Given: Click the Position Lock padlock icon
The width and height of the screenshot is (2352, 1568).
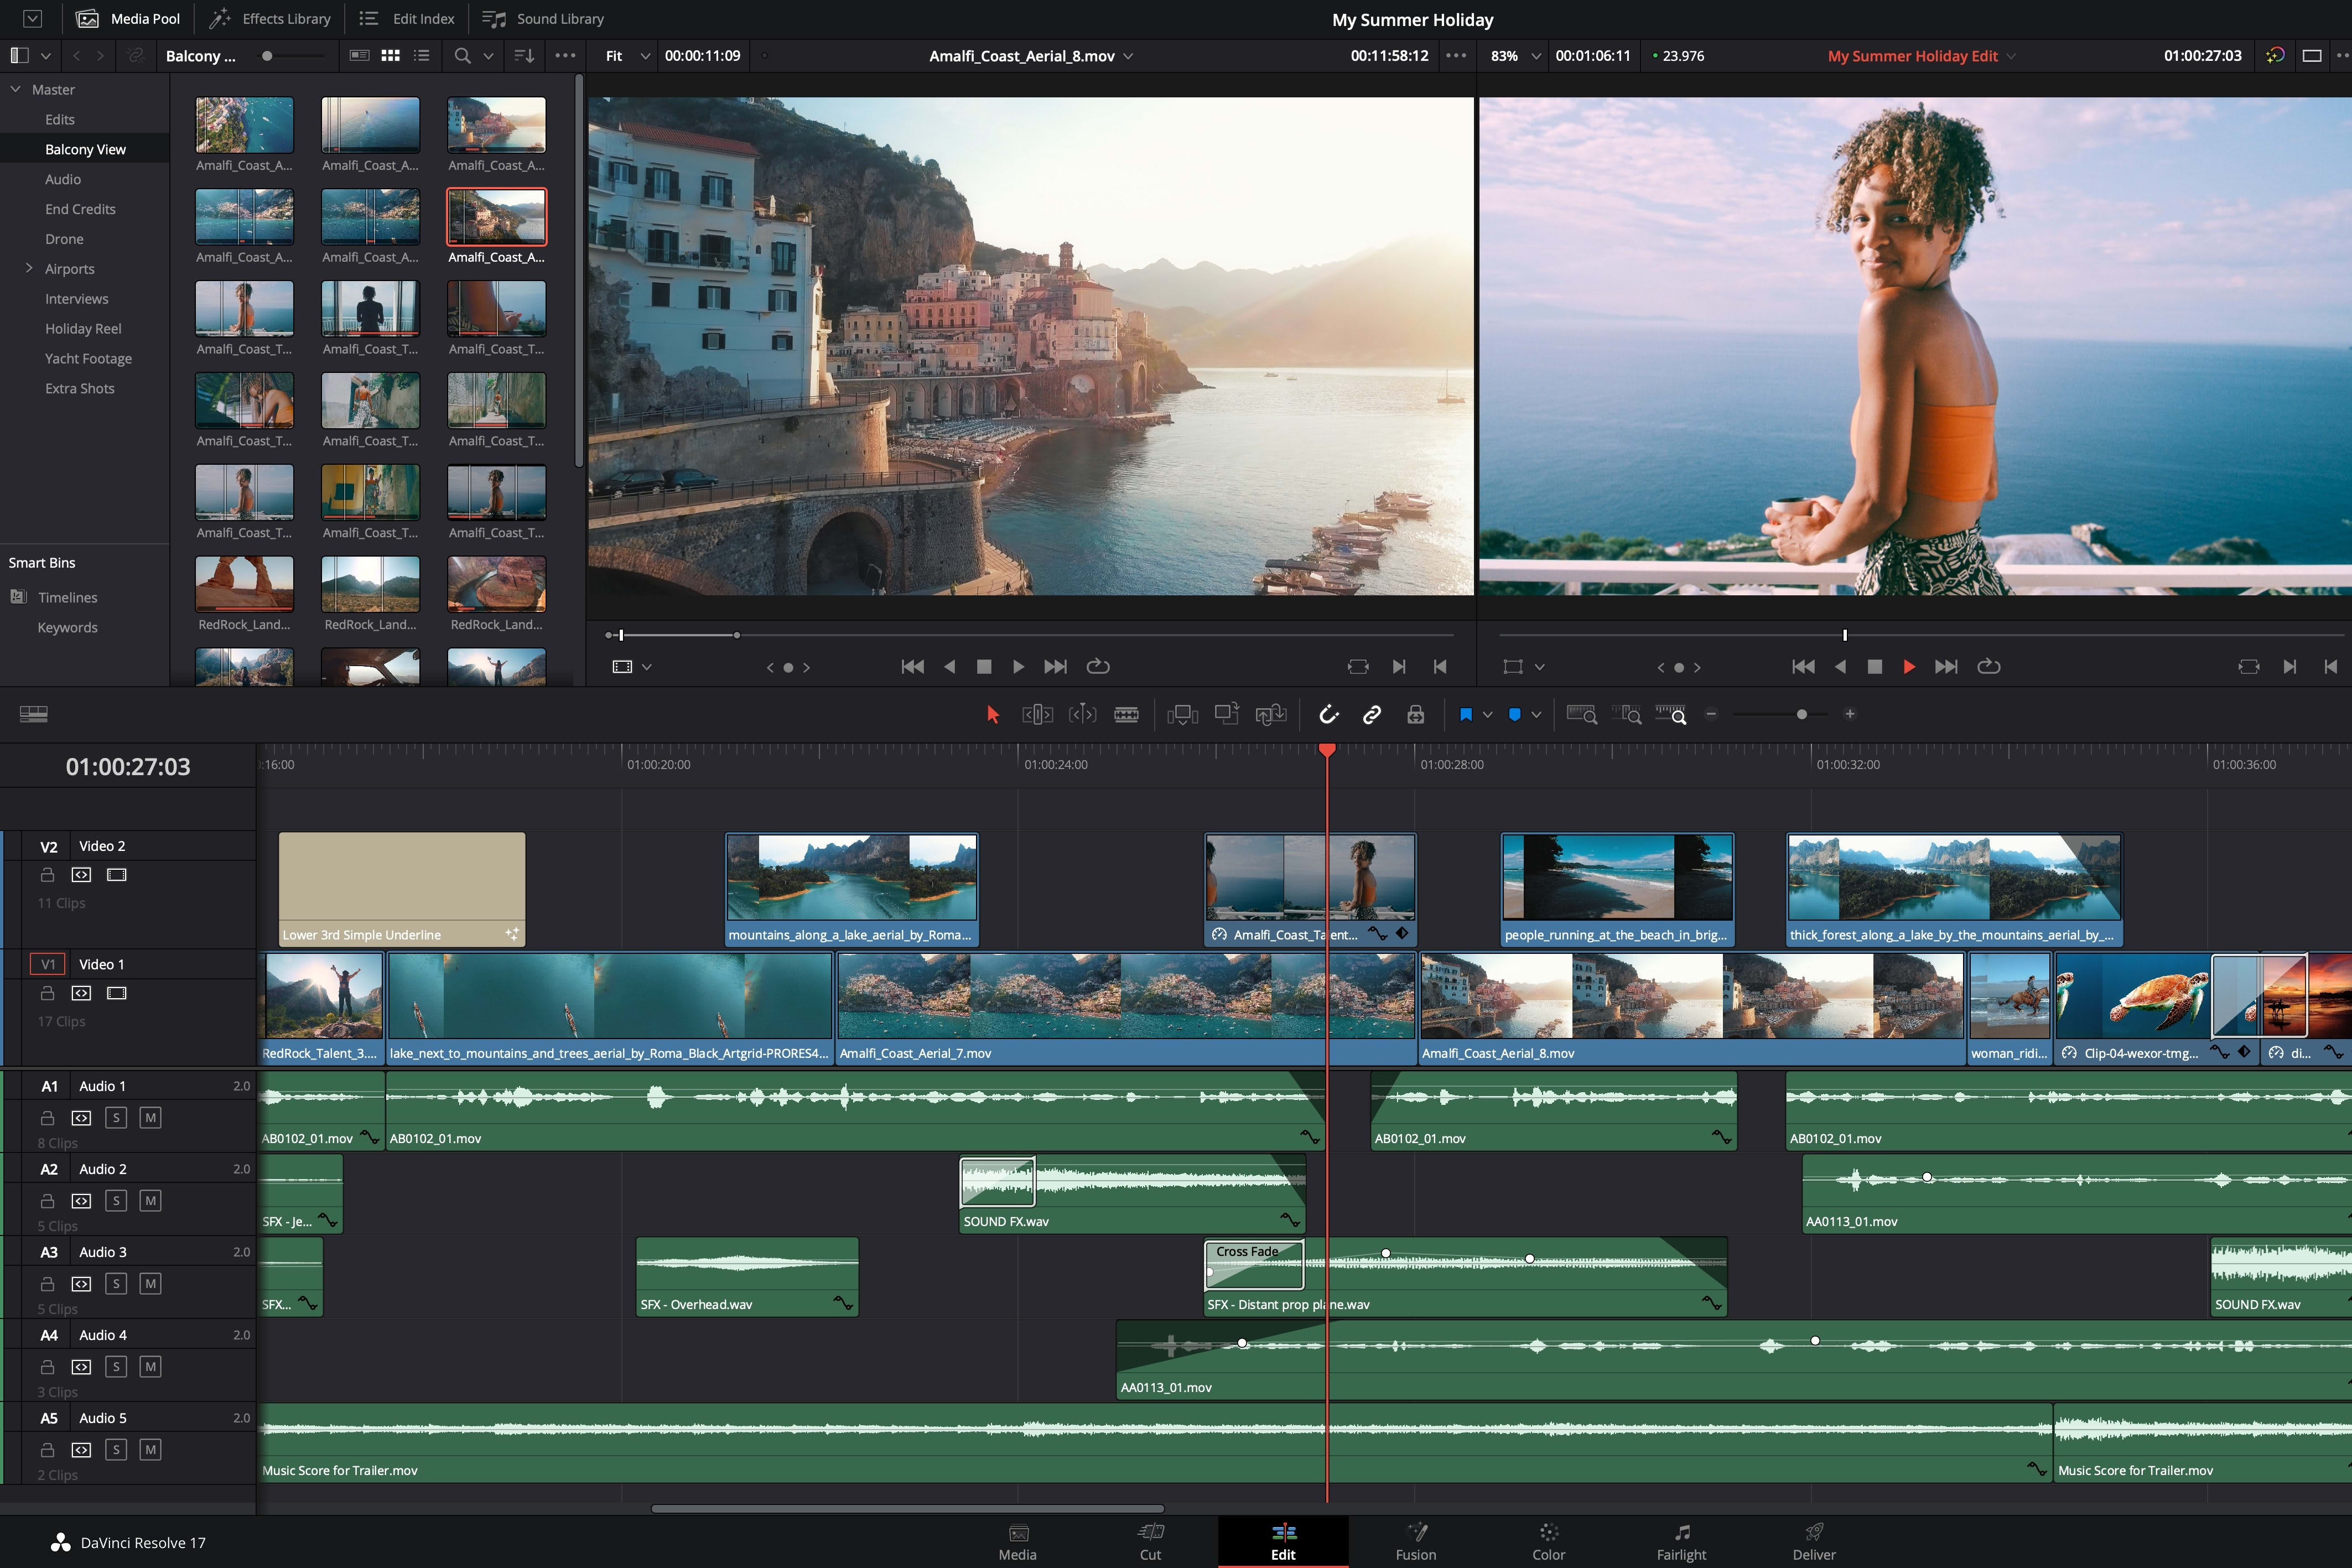Looking at the screenshot, I should pos(1415,714).
